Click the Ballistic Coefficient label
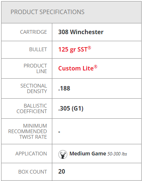The image size is (142, 181). click(x=32, y=109)
